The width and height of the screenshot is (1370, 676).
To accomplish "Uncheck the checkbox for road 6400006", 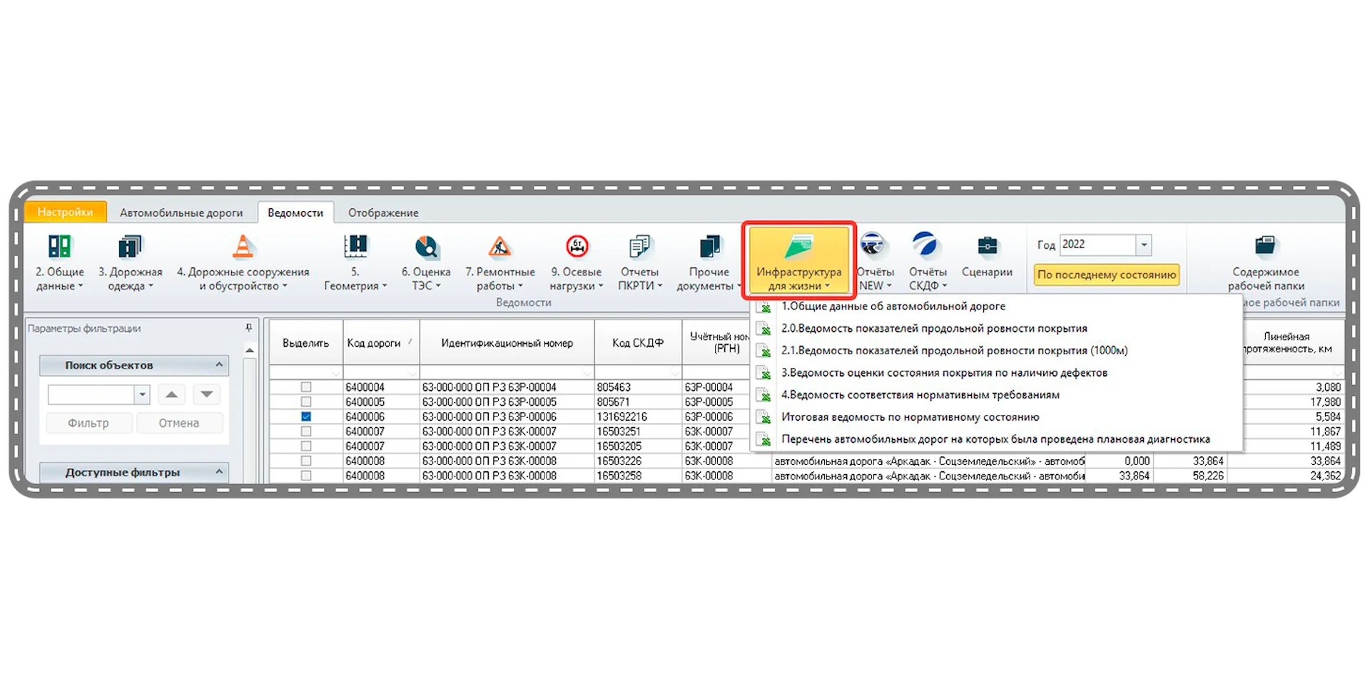I will [x=306, y=416].
